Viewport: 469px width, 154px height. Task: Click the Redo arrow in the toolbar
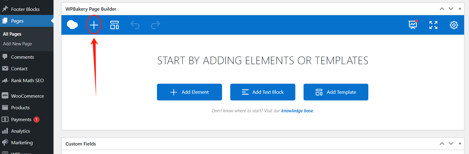[x=155, y=25]
